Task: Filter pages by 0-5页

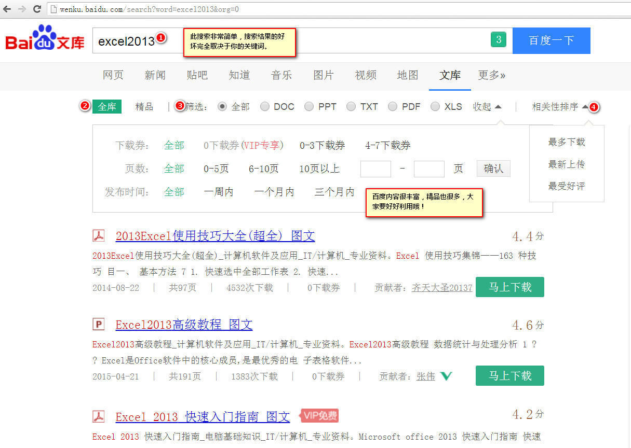Action: [x=216, y=169]
